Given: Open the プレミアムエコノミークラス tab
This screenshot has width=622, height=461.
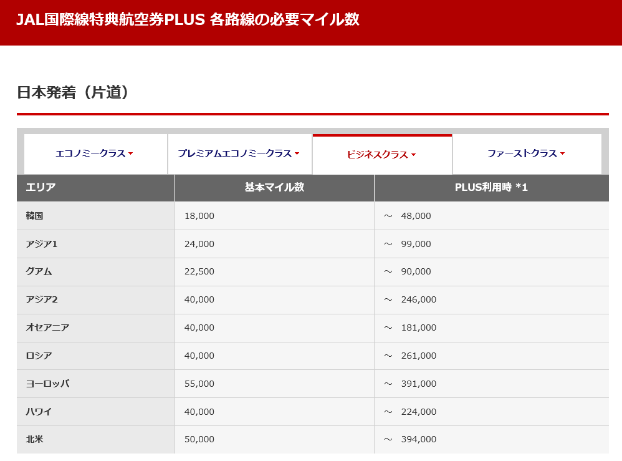Looking at the screenshot, I should point(239,153).
